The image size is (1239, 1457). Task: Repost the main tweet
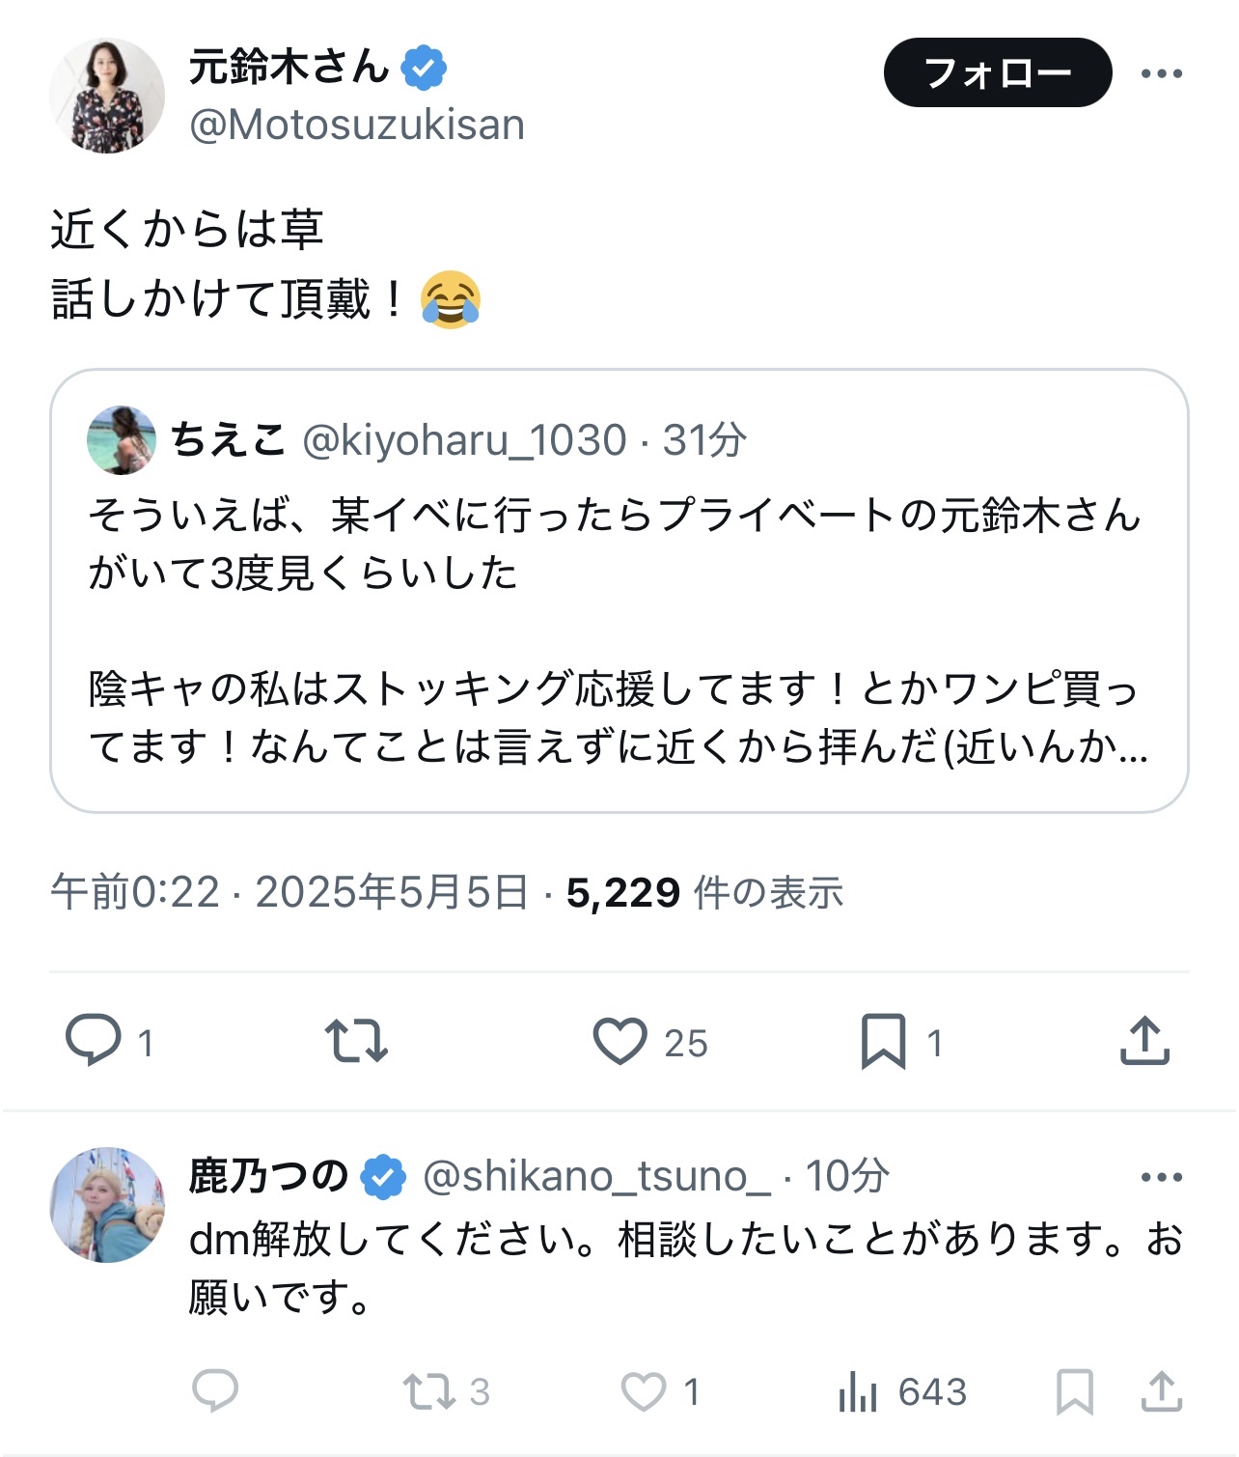(356, 1041)
